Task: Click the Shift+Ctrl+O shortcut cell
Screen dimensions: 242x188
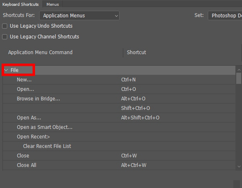Action: [x=136, y=108]
